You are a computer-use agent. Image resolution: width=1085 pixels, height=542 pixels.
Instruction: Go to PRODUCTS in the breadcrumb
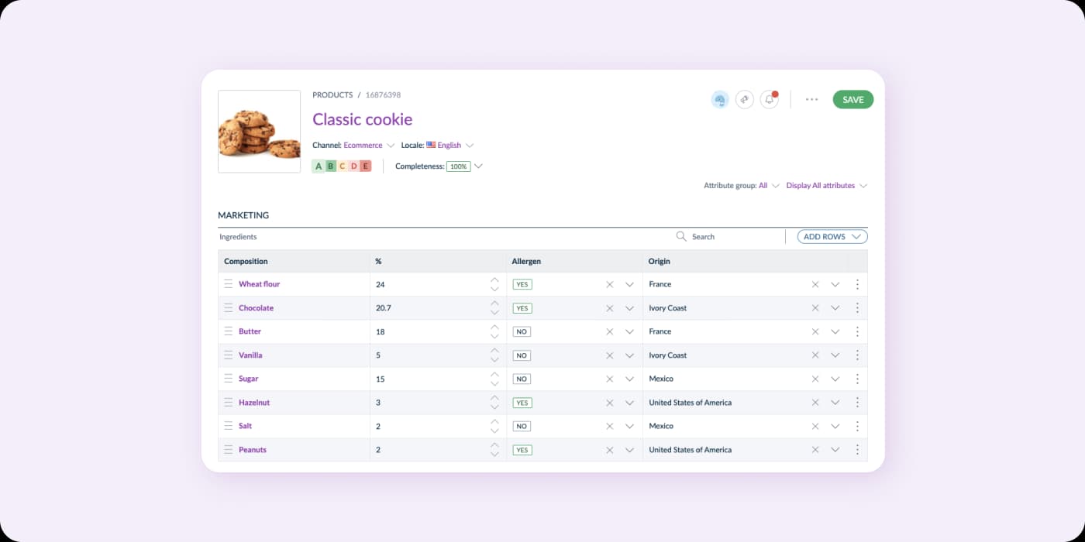pyautogui.click(x=332, y=95)
